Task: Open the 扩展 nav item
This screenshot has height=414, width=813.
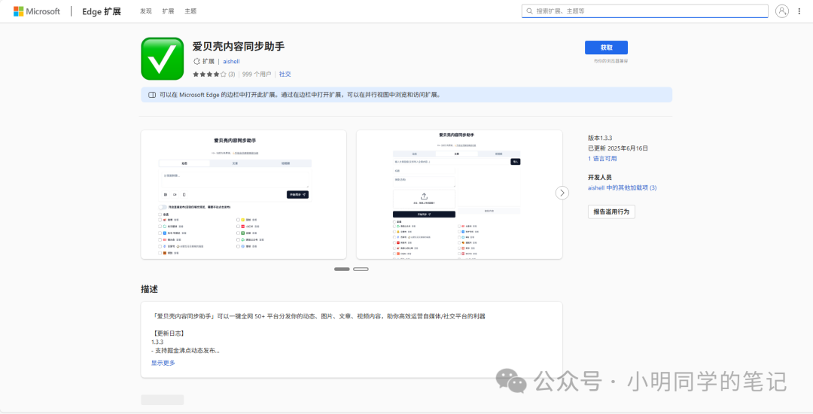Action: tap(168, 11)
